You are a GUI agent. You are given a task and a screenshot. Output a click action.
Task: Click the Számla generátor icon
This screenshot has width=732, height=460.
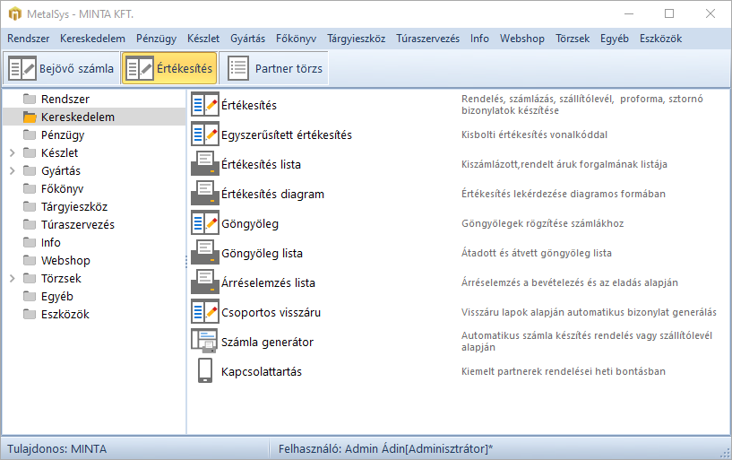point(204,342)
